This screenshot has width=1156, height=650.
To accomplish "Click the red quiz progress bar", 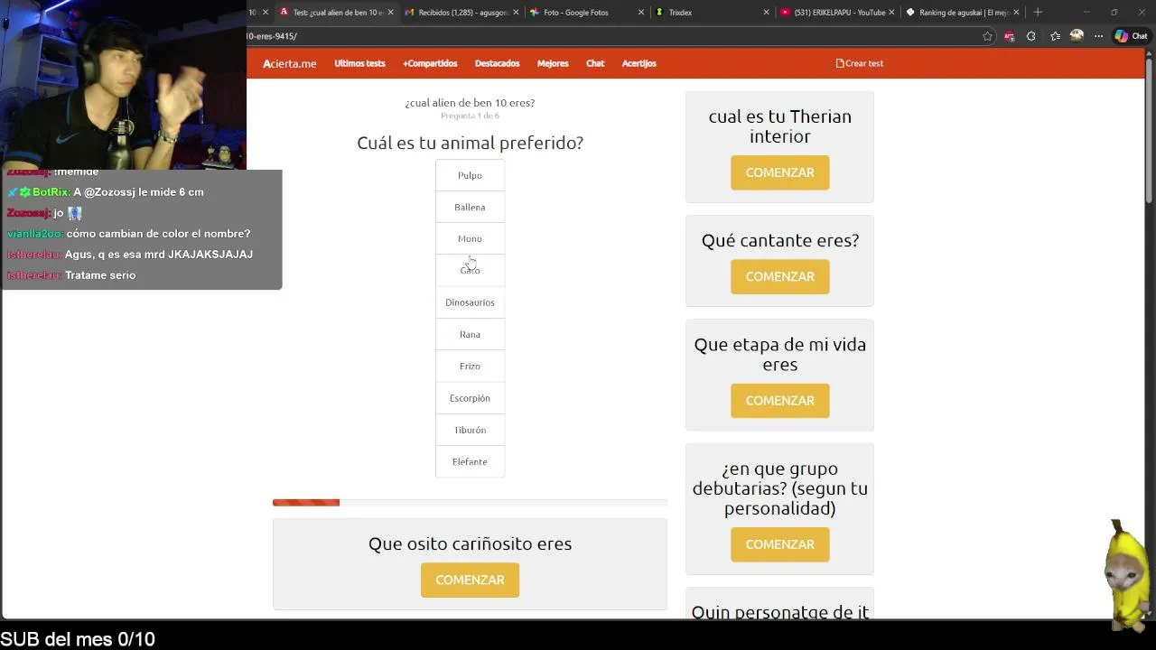I will coord(306,503).
